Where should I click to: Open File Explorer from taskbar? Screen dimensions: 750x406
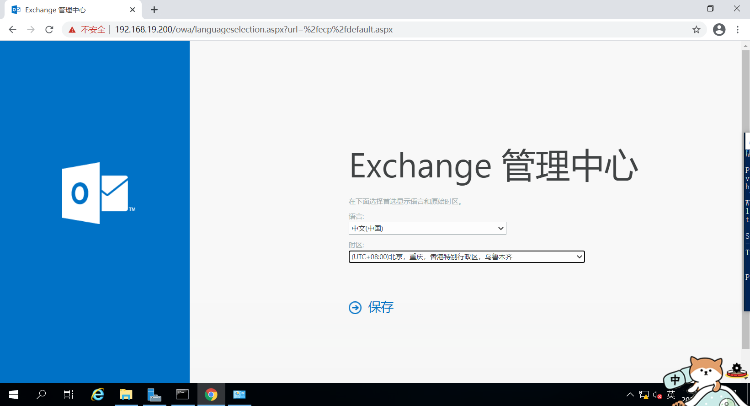pyautogui.click(x=126, y=395)
